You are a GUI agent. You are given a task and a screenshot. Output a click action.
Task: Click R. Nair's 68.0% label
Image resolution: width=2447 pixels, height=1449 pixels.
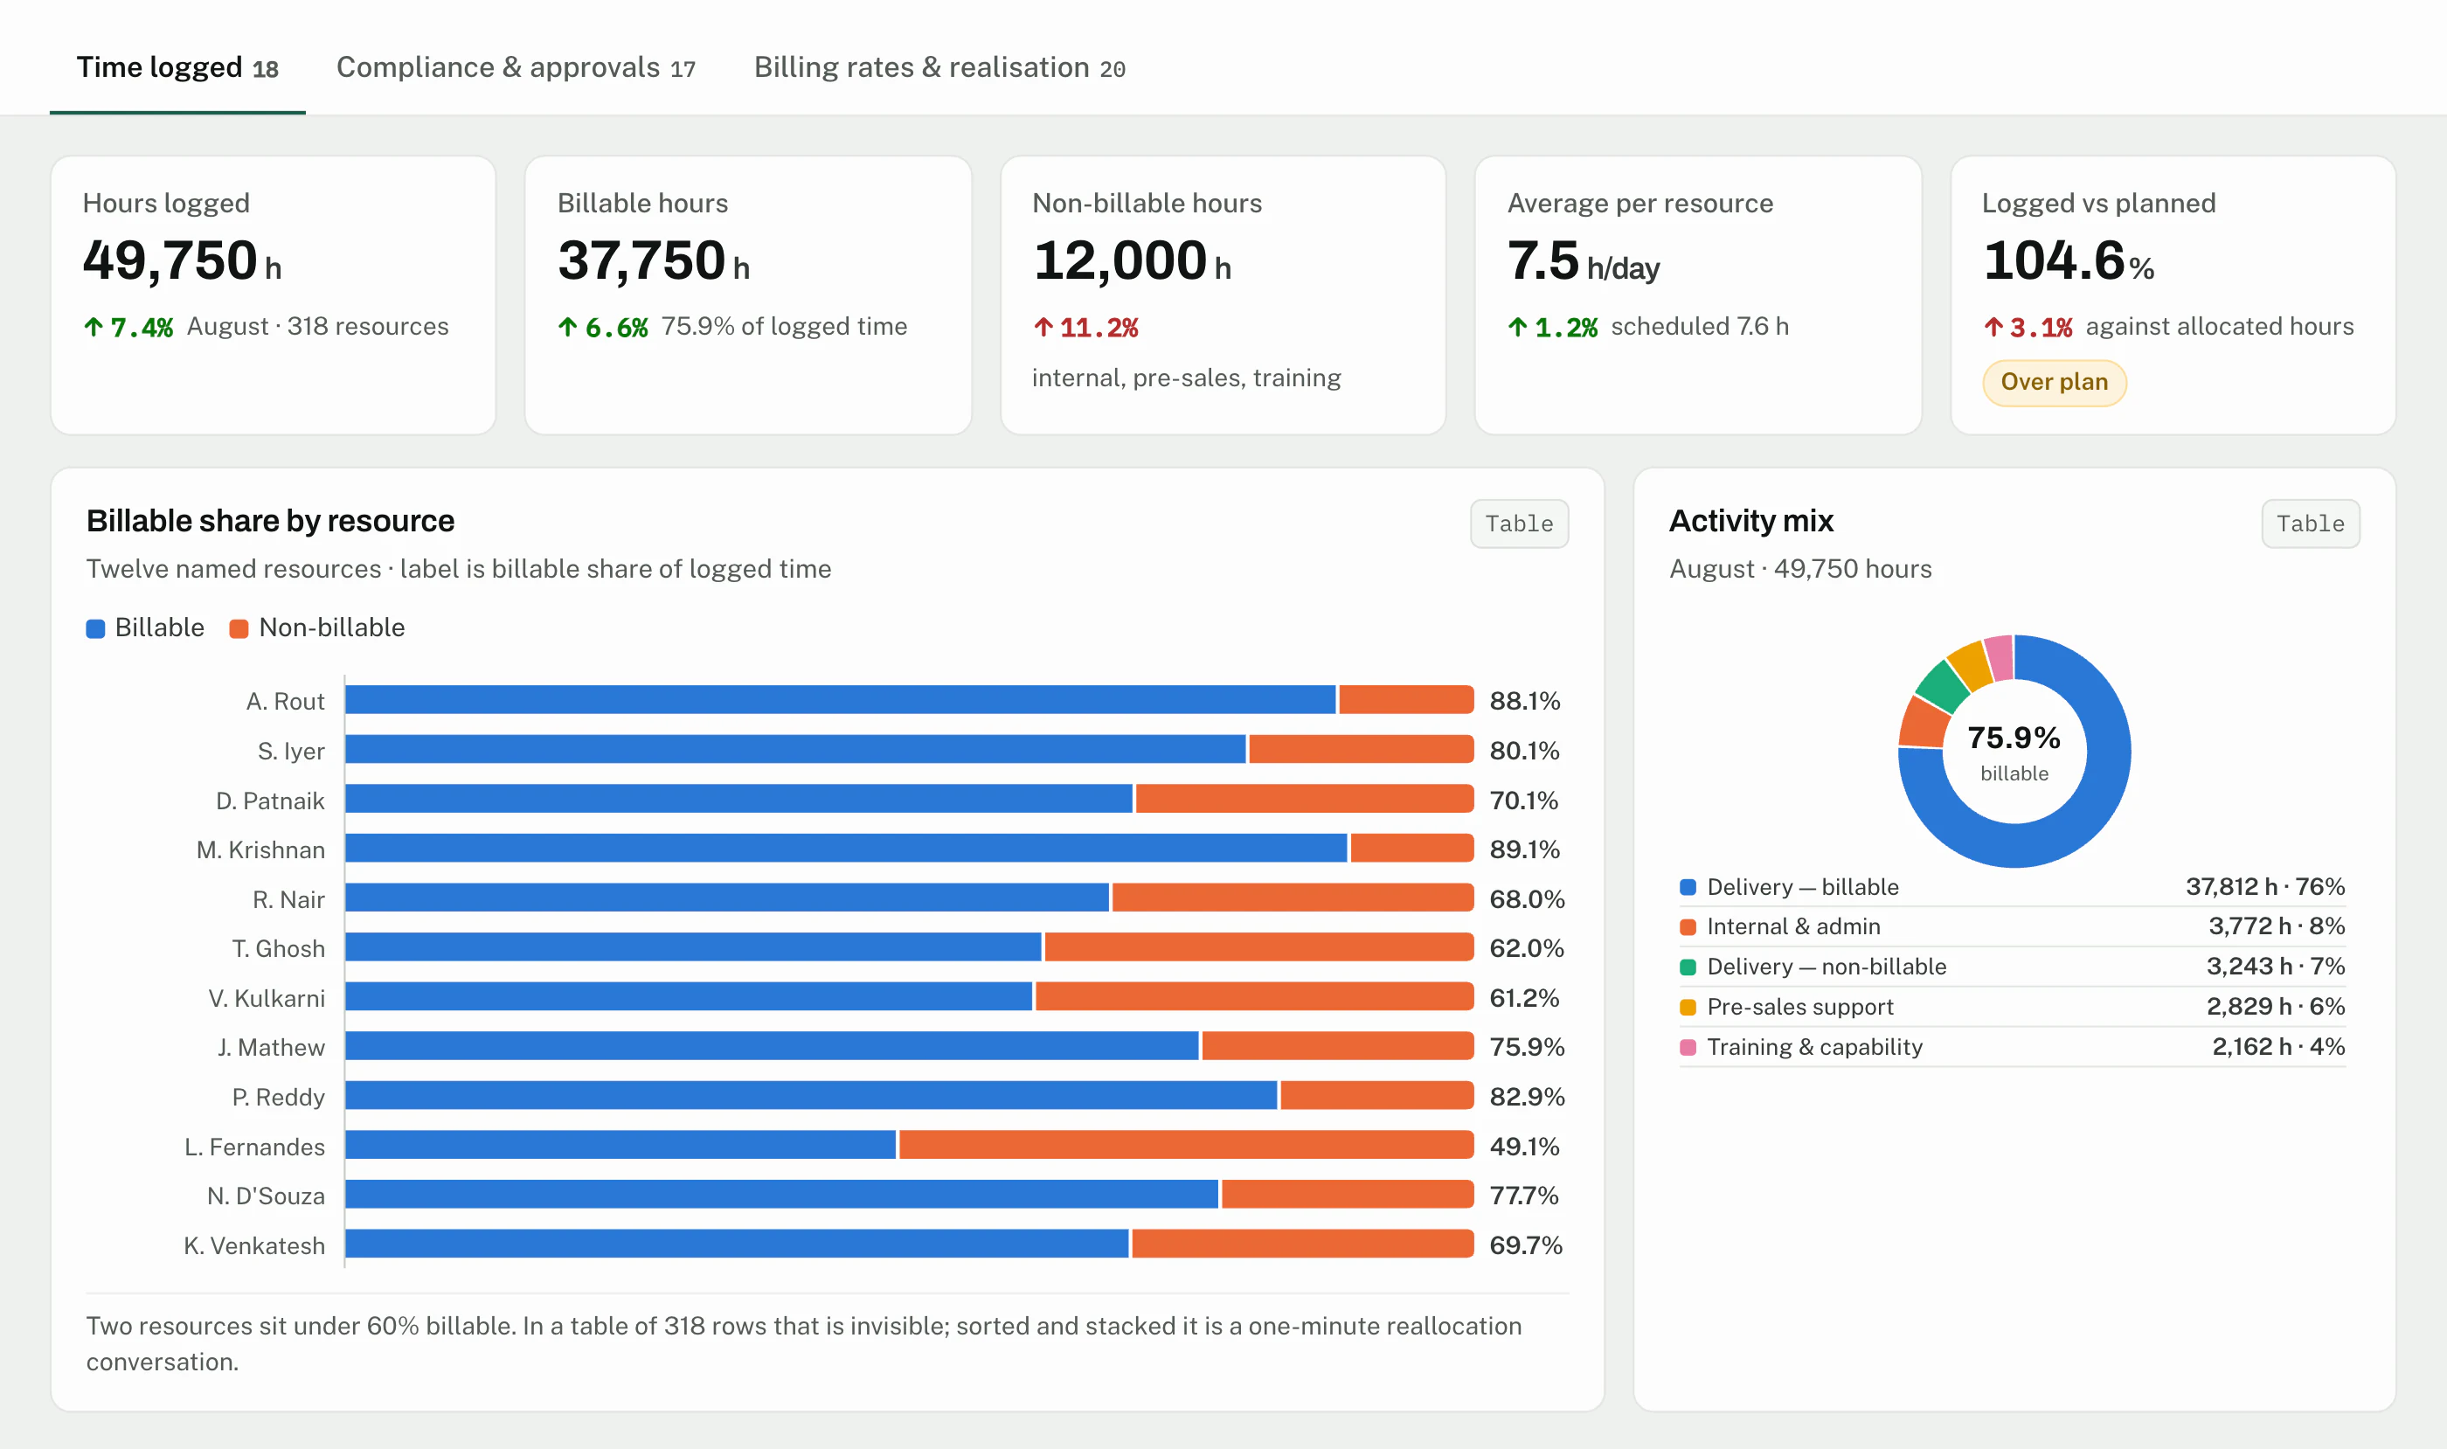click(x=1526, y=899)
